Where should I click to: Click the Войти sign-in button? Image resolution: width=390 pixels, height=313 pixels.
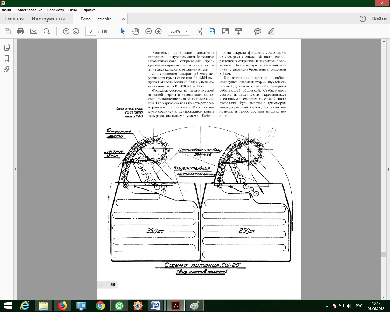coord(379,19)
